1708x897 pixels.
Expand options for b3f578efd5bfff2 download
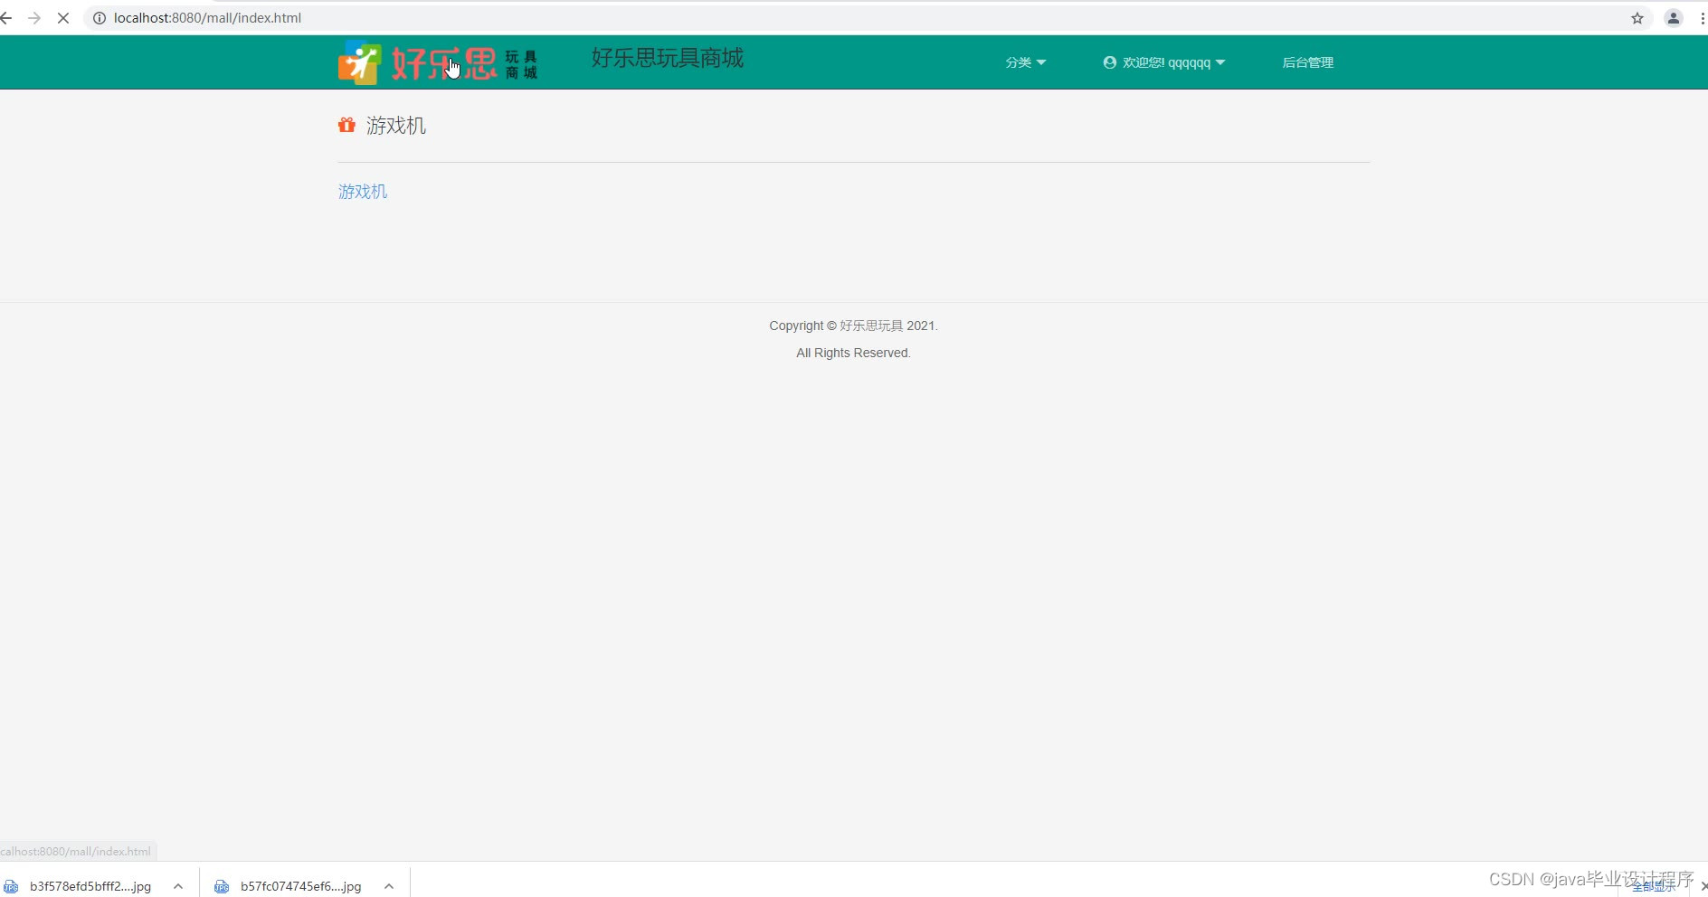177,886
